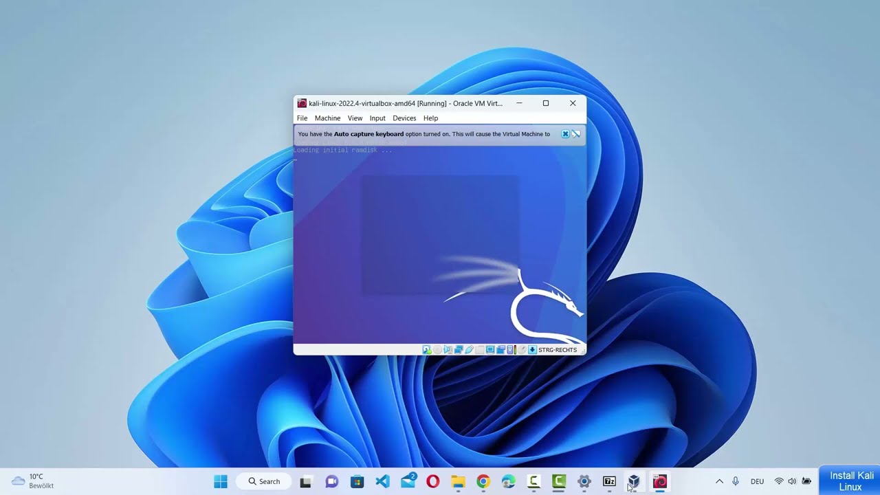
Task: Click the USB devices status icon
Action: coord(469,350)
